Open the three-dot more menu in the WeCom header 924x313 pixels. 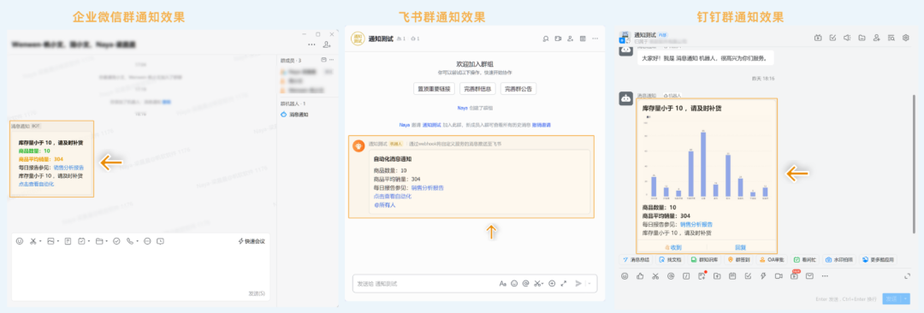[311, 44]
